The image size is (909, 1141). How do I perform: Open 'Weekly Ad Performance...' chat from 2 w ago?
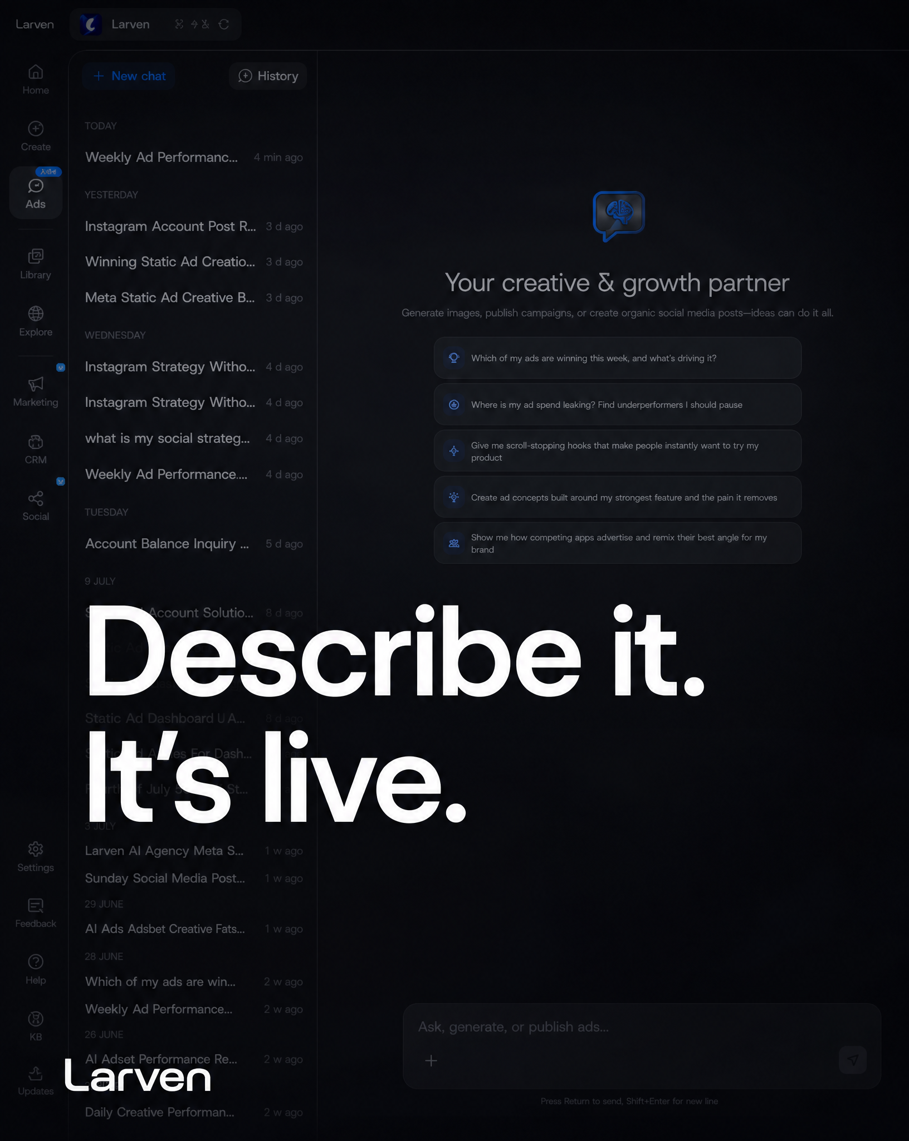[194, 1009]
